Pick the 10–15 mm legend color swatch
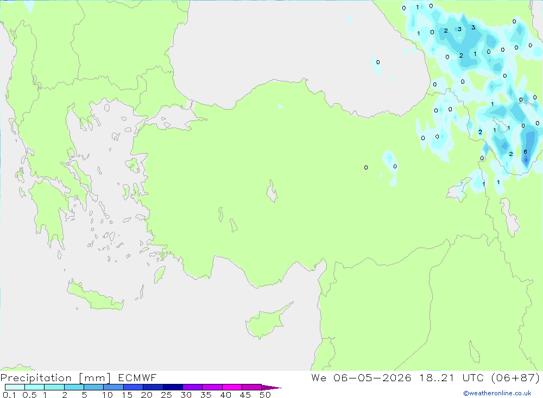The image size is (543, 398). 113,387
